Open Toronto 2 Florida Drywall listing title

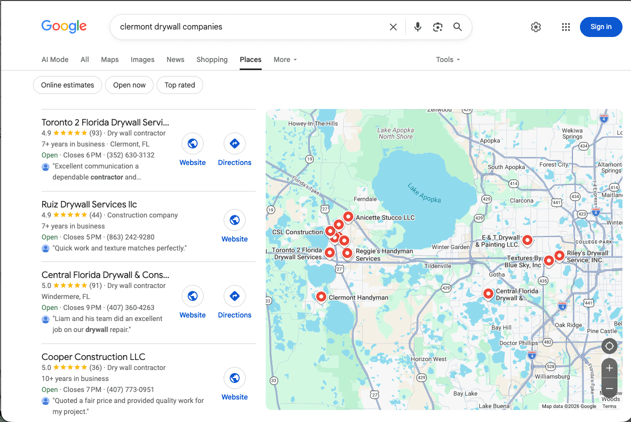[x=106, y=122]
